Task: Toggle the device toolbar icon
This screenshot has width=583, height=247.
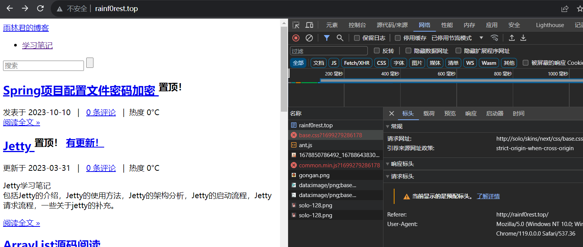Action: pos(309,25)
